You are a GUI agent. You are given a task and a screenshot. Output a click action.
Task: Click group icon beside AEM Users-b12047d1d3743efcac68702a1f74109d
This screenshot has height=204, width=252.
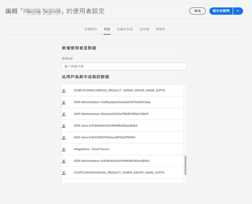click(64, 138)
